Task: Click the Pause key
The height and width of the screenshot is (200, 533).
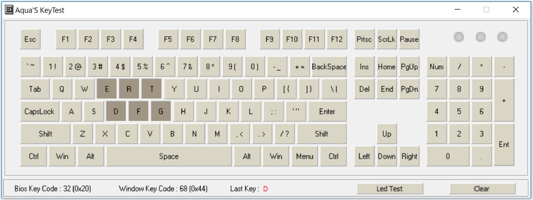Action: 409,39
